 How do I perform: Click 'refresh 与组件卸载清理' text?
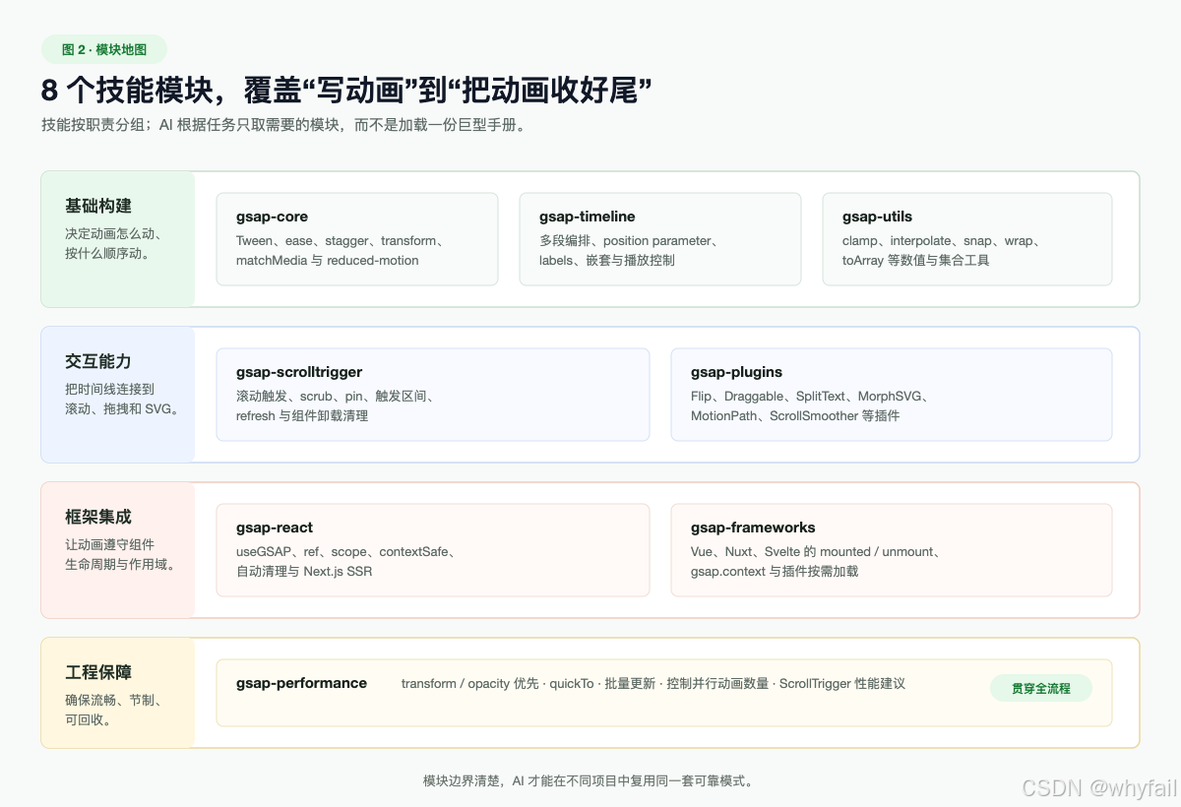click(302, 416)
